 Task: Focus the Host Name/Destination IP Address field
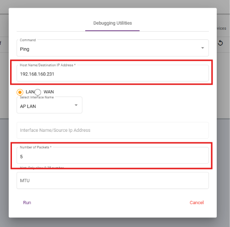pyautogui.click(x=113, y=73)
